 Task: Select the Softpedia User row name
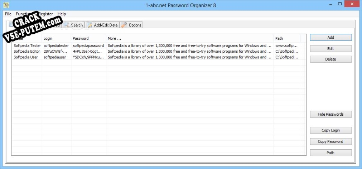pos(26,57)
